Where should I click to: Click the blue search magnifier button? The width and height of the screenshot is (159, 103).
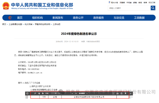pyautogui.click(x=153, y=8)
